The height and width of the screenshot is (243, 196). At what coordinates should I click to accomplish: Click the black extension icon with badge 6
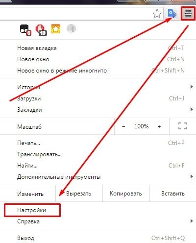(x=25, y=30)
